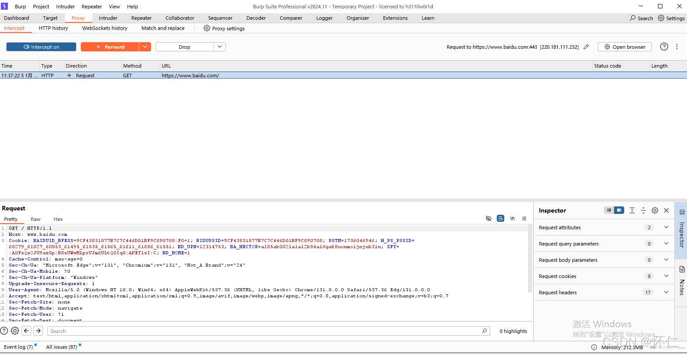Open the WebSockets history sub-tab

pyautogui.click(x=105, y=28)
